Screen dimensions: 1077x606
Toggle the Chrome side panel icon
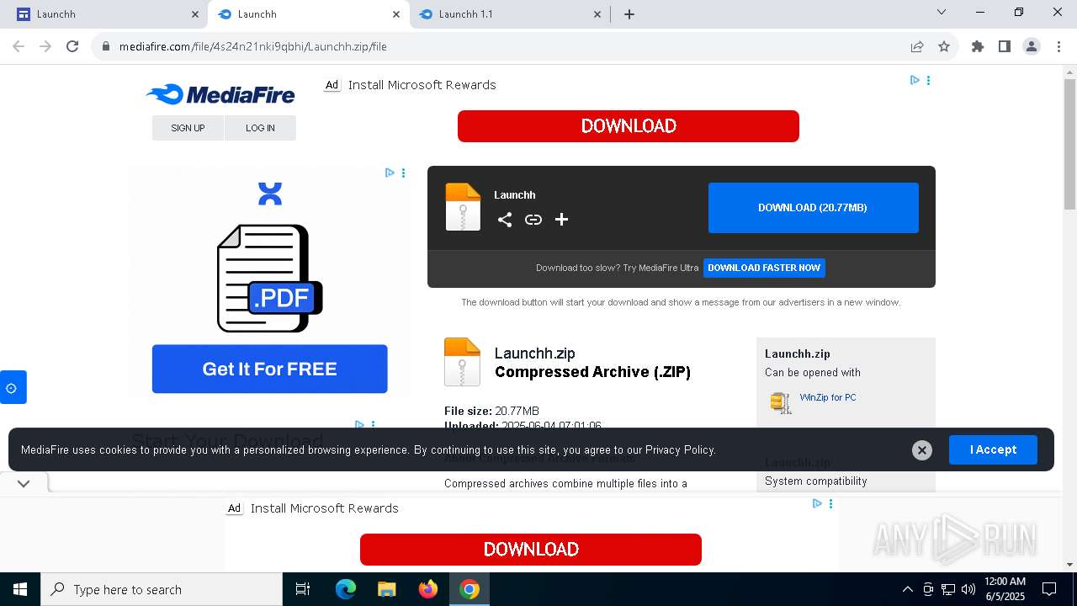click(x=1005, y=46)
